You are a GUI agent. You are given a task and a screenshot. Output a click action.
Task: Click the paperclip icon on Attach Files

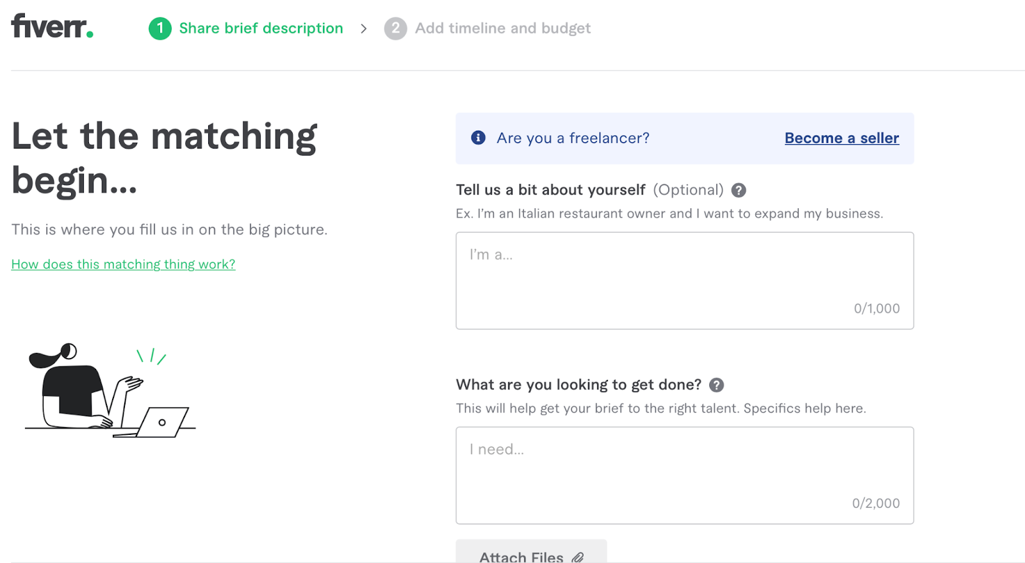[578, 557]
